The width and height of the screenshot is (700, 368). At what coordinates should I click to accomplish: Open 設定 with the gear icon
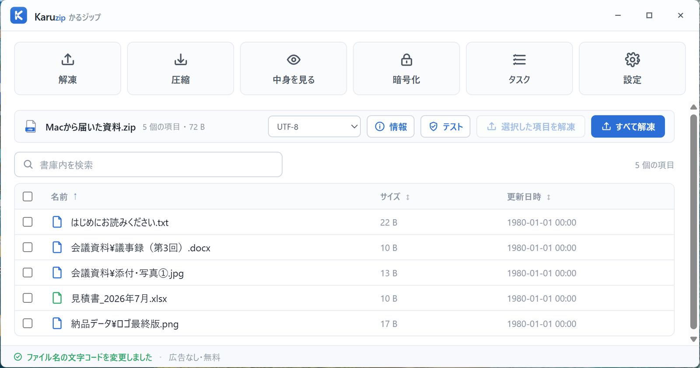pyautogui.click(x=632, y=68)
